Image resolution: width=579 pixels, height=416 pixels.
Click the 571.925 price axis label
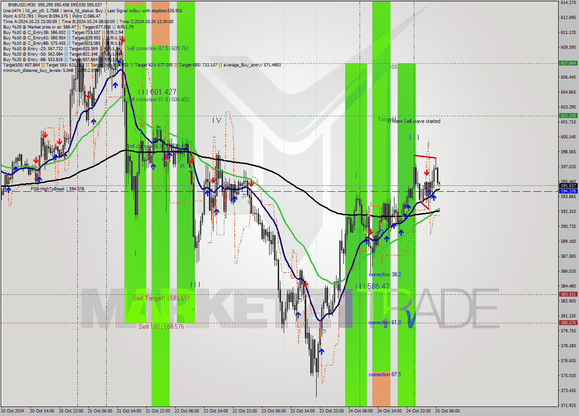[x=568, y=406]
